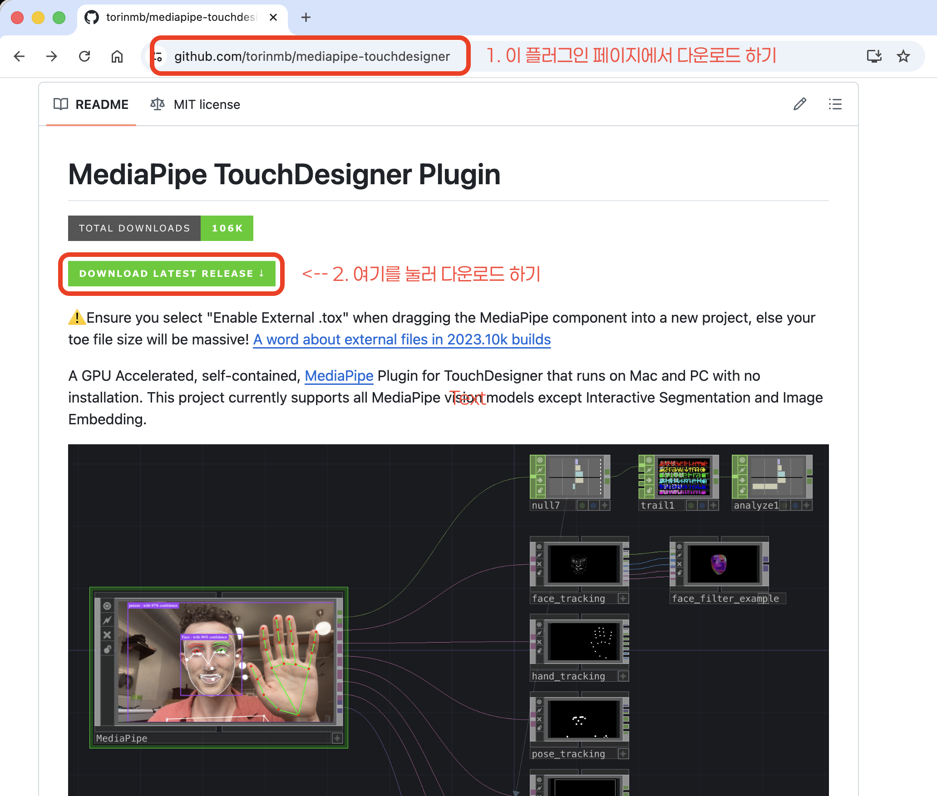
Task: Open the MIT license tab
Action: click(x=195, y=104)
